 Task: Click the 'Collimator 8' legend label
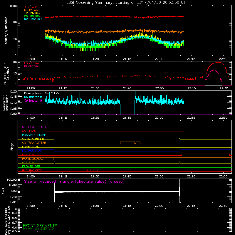tap(33, 97)
